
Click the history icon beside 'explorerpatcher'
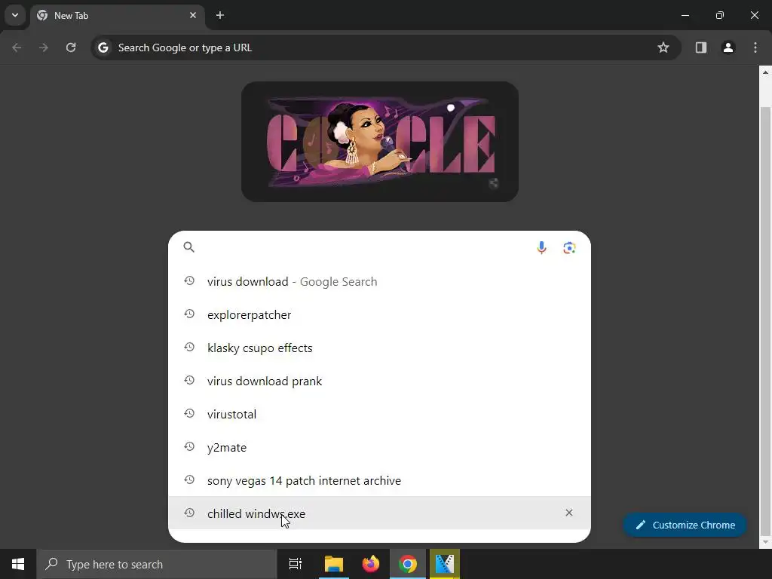click(189, 314)
